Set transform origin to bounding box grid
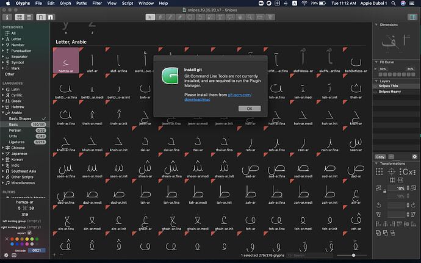The height and width of the screenshot is (263, 421). [x=379, y=171]
